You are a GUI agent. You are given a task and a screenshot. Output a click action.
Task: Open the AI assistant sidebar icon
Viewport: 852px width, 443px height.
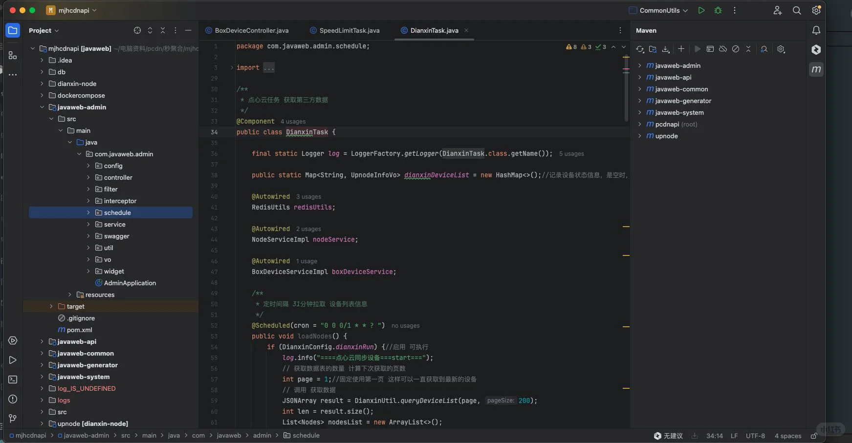pyautogui.click(x=816, y=50)
